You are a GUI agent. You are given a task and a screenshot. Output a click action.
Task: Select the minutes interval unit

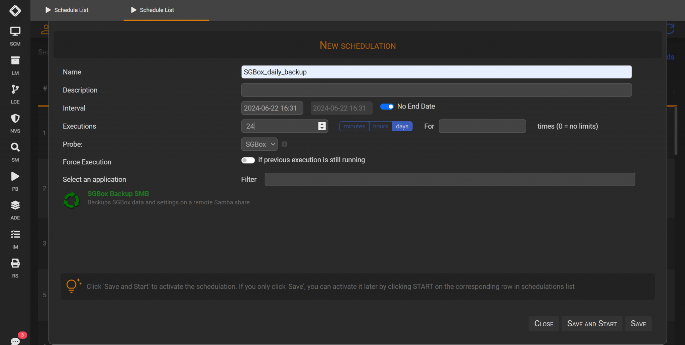coord(354,126)
